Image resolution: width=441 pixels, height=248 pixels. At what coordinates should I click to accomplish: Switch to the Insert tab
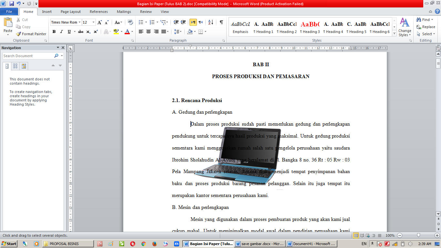(x=47, y=12)
